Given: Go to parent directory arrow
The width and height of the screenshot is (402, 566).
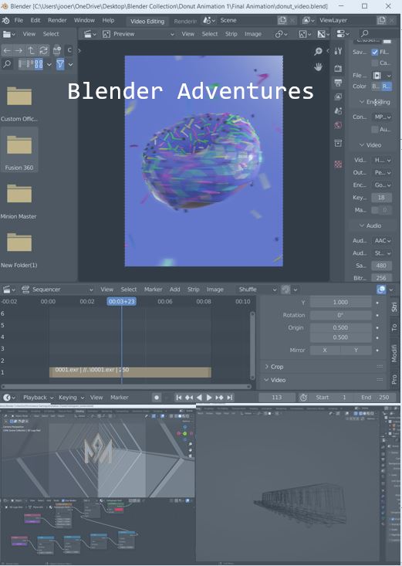Looking at the screenshot, I should pos(32,50).
